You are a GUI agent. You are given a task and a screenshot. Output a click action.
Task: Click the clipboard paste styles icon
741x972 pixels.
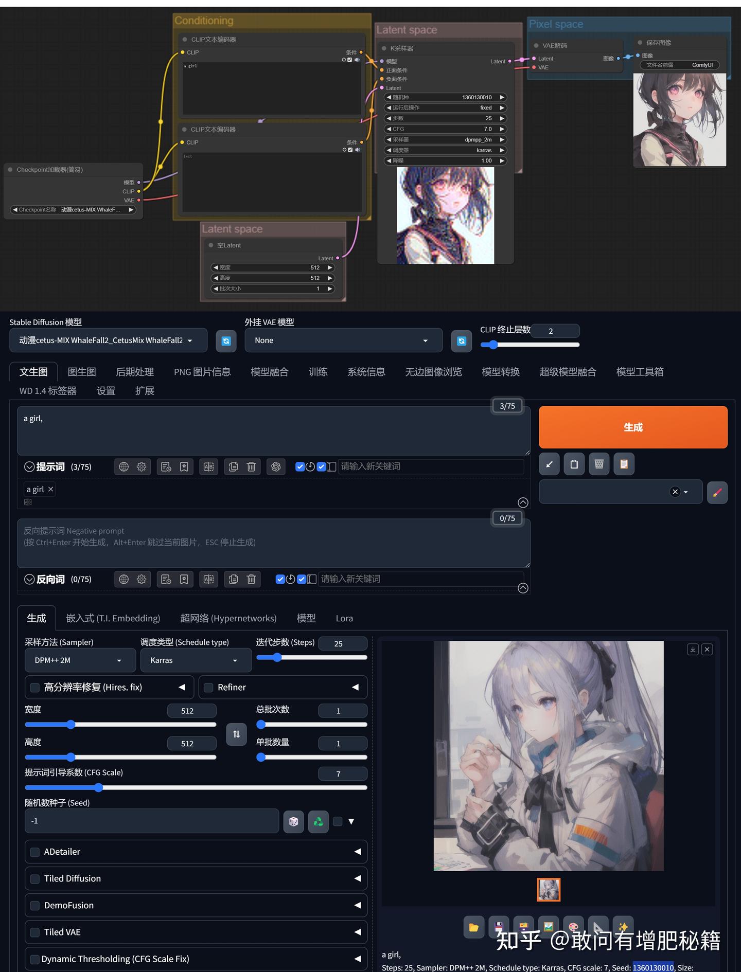pyautogui.click(x=624, y=464)
